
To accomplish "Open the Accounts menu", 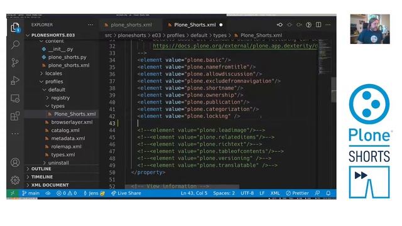I will pos(15,163).
